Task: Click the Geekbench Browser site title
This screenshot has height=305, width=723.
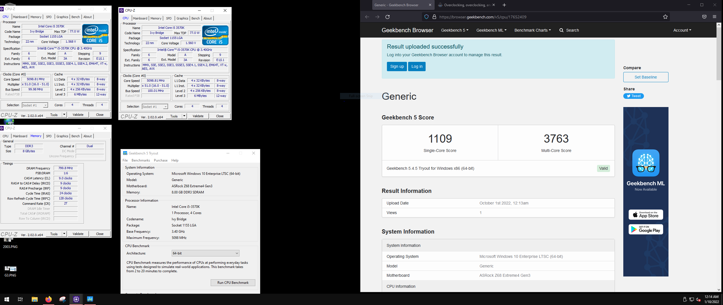Action: click(407, 30)
